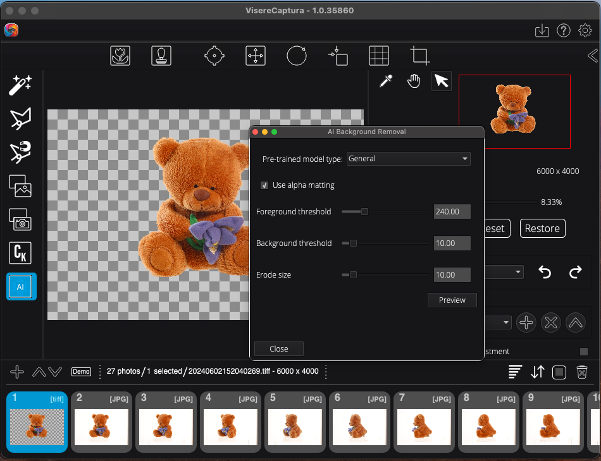Viewport: 601px width, 461px height.
Task: Click the Restore button
Action: pyautogui.click(x=542, y=228)
